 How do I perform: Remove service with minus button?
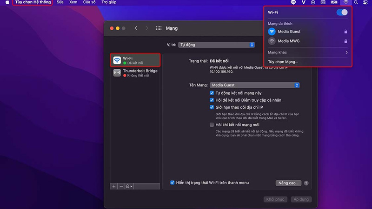click(x=121, y=186)
